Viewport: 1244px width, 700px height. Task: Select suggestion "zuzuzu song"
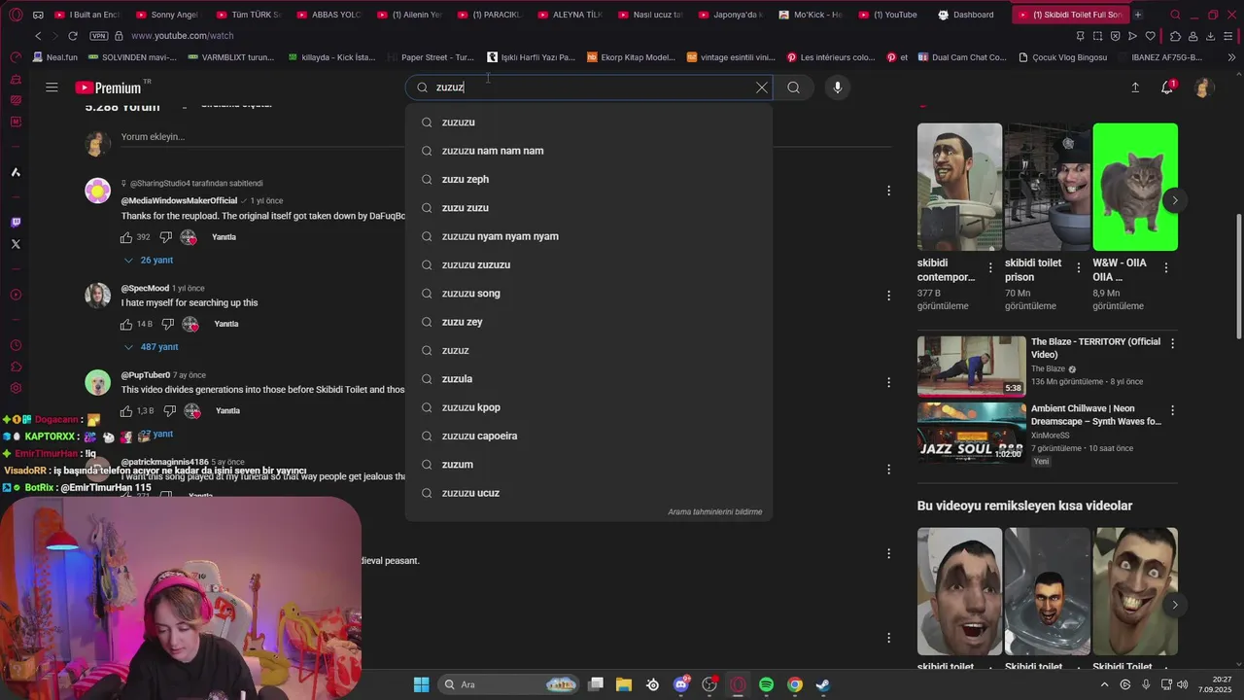click(589, 294)
